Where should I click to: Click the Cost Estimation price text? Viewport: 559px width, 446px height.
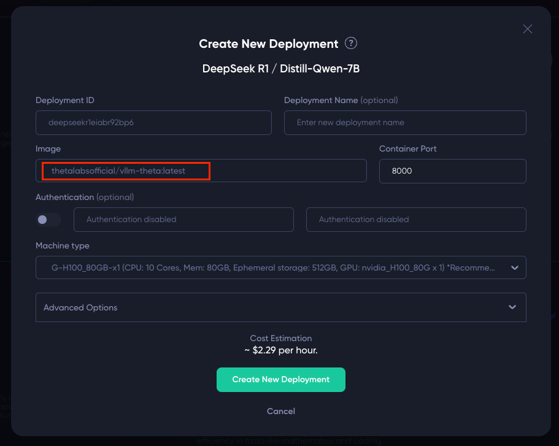(281, 350)
